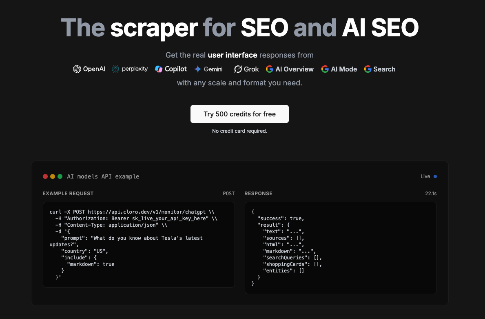Select the AI Overview label
The width and height of the screenshot is (485, 319).
[x=295, y=69]
